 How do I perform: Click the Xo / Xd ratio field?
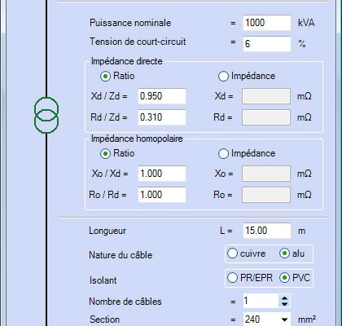[x=162, y=174]
